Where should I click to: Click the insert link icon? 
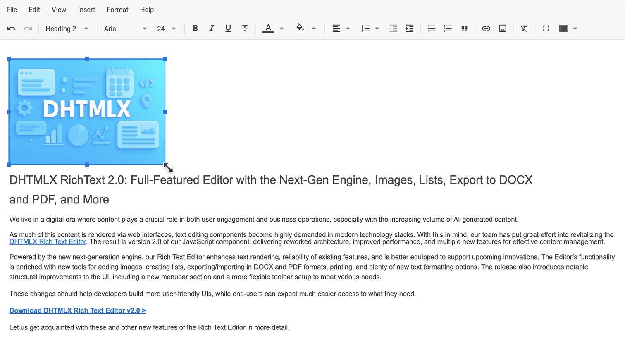pos(486,28)
